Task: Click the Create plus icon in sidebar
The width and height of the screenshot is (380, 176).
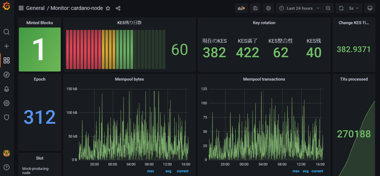Action: click(7, 46)
